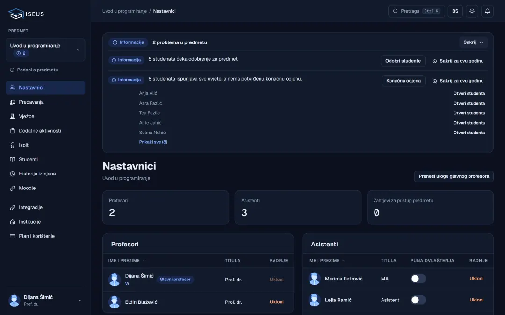This screenshot has width=505, height=315.
Task: Open Historija izmjena clock icon
Action: click(13, 174)
